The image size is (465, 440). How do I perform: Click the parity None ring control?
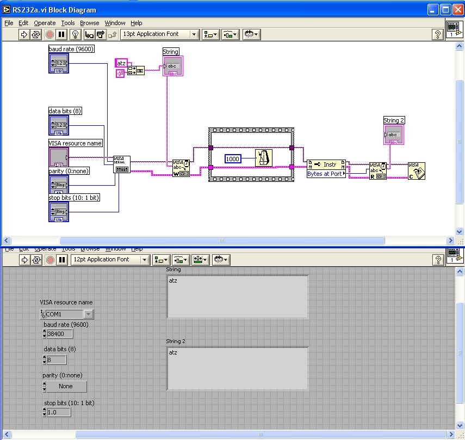pos(66,386)
